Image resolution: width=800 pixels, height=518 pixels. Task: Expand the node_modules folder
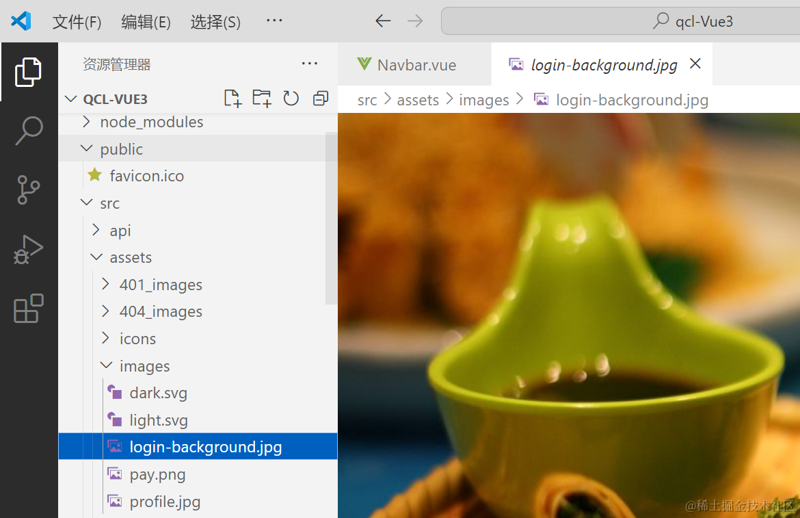(151, 122)
